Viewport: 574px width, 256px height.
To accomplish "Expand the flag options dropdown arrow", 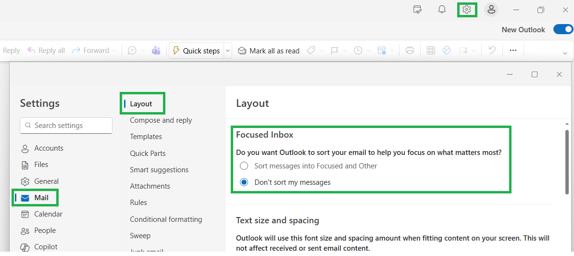I will (345, 51).
